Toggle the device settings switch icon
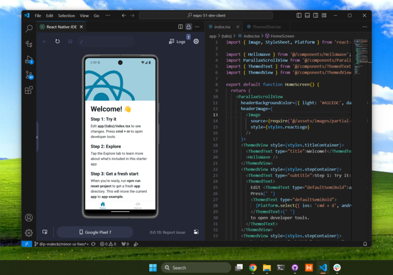 (x=196, y=232)
